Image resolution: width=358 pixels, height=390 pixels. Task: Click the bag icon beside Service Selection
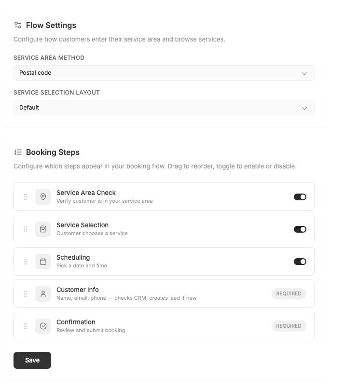pyautogui.click(x=43, y=229)
